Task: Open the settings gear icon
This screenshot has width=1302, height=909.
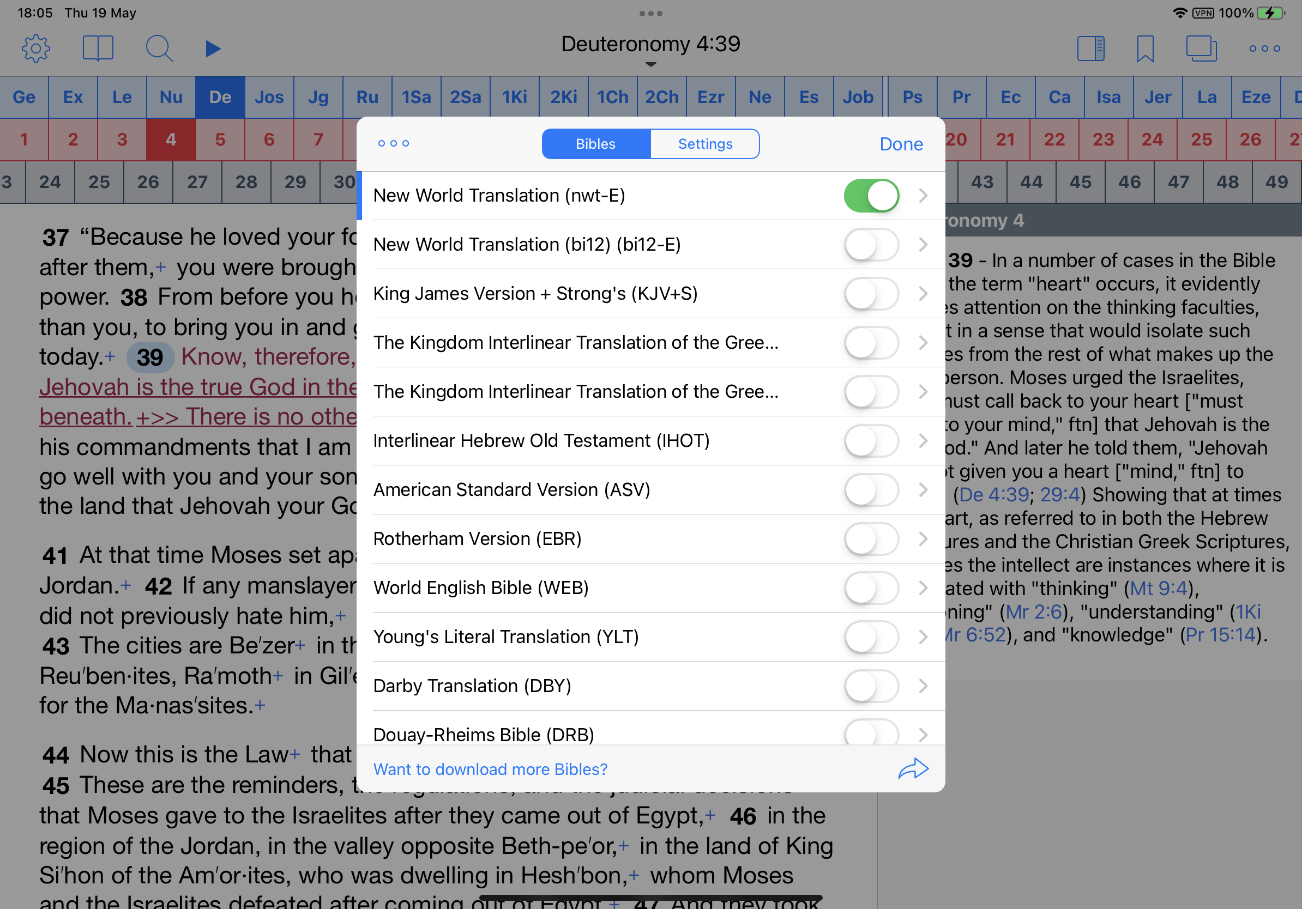Action: click(x=36, y=48)
